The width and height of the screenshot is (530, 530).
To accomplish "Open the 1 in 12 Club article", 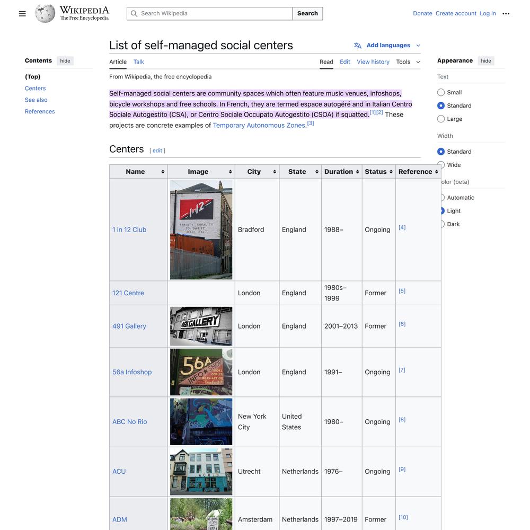I will [129, 230].
